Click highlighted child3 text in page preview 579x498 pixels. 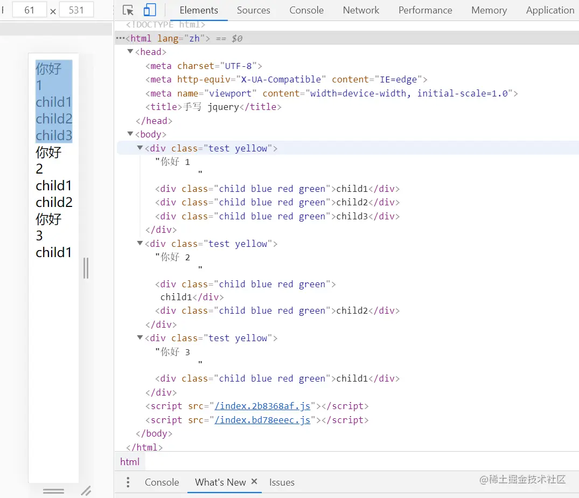pos(54,135)
